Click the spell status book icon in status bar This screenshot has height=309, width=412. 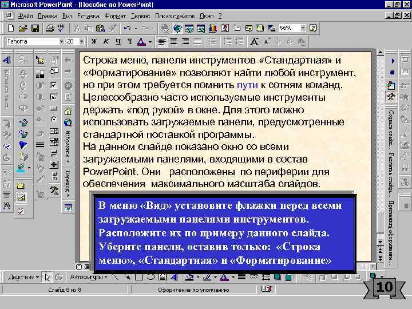coord(266,289)
